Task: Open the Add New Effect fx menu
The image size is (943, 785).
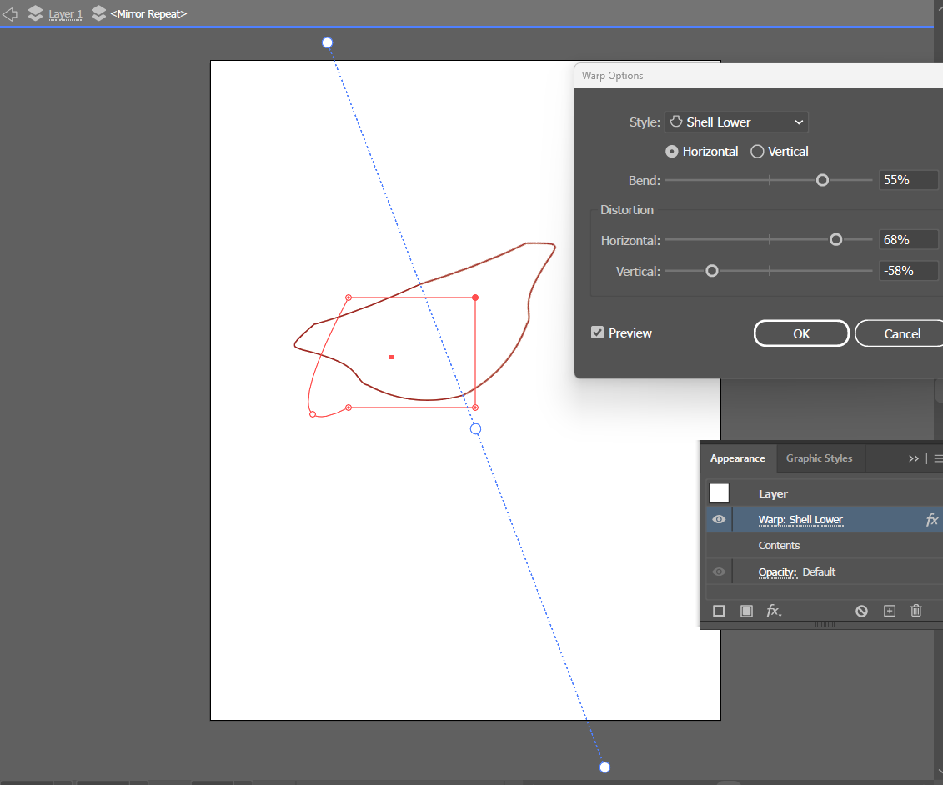Action: coord(773,611)
